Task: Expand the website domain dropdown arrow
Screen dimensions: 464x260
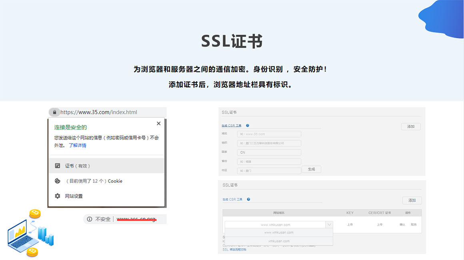Action: click(329, 225)
